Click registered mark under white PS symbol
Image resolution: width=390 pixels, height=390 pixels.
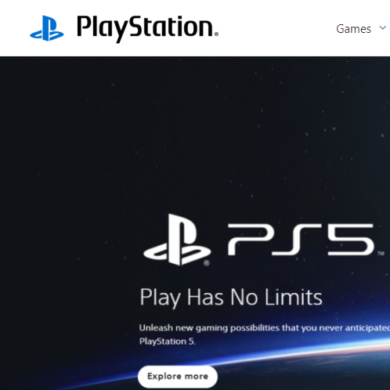(207, 263)
